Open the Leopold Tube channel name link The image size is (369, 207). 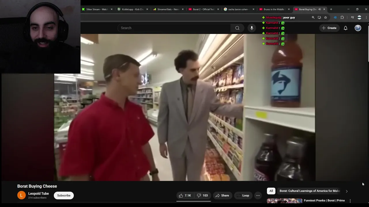pyautogui.click(x=38, y=193)
